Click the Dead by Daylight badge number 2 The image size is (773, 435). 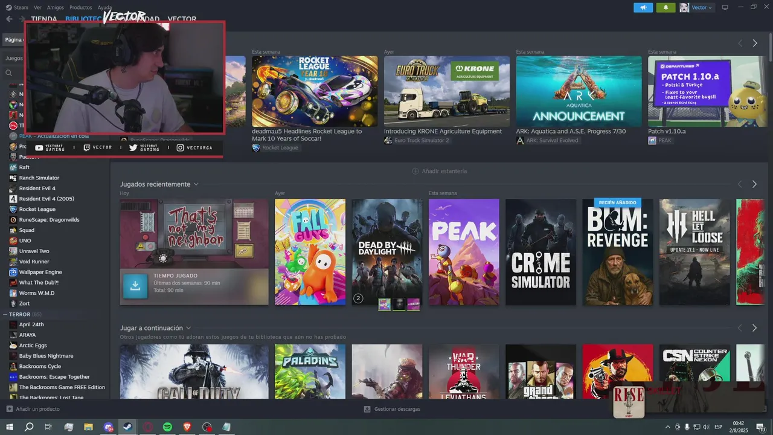click(358, 298)
